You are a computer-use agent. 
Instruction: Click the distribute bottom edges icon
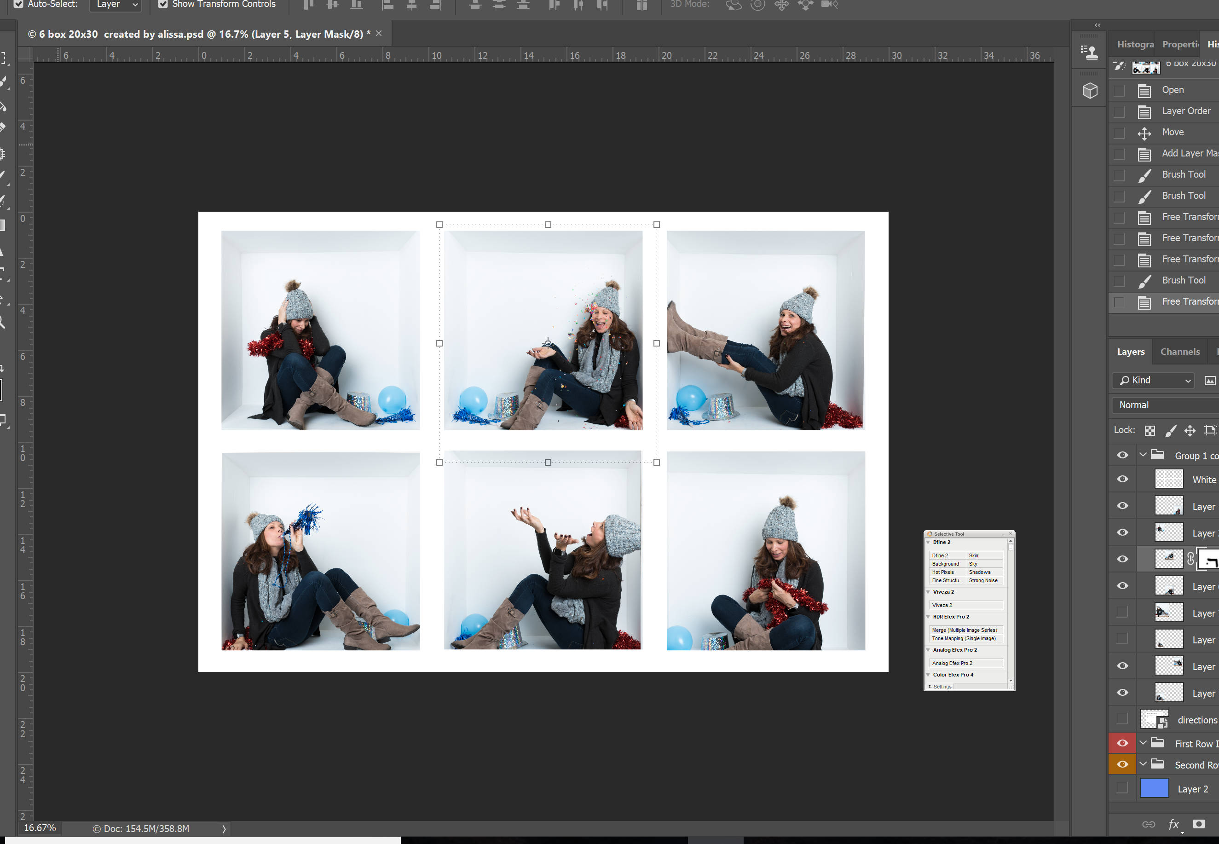point(523,4)
